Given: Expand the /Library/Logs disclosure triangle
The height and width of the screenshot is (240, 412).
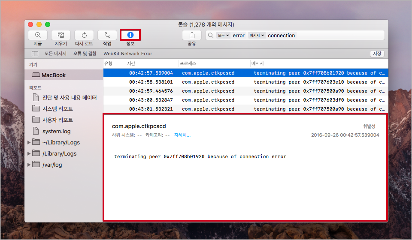Looking at the screenshot, I should click(29, 153).
